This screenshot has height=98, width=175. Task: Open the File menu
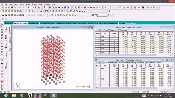pos(2,4)
